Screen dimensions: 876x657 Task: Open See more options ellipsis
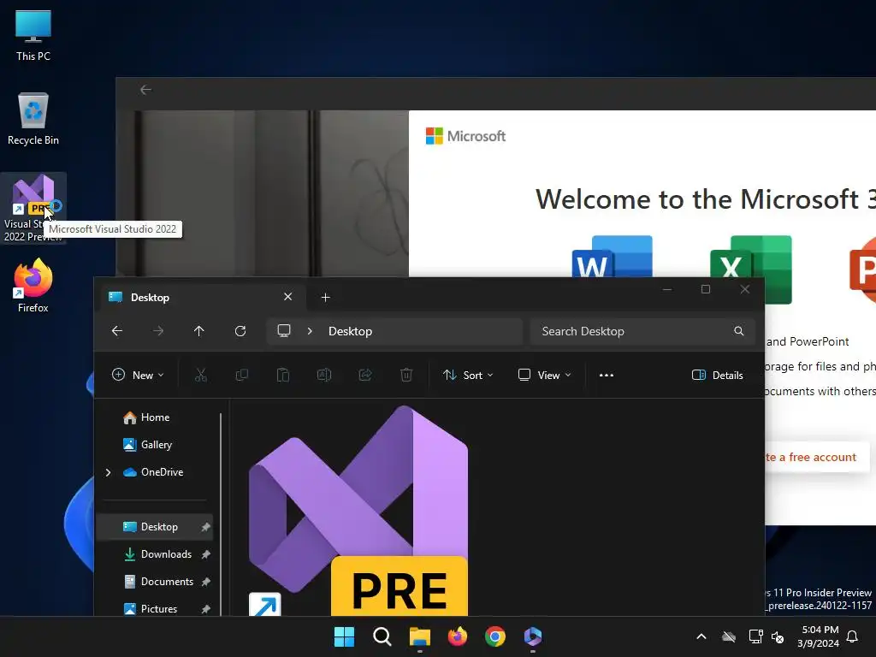607,375
